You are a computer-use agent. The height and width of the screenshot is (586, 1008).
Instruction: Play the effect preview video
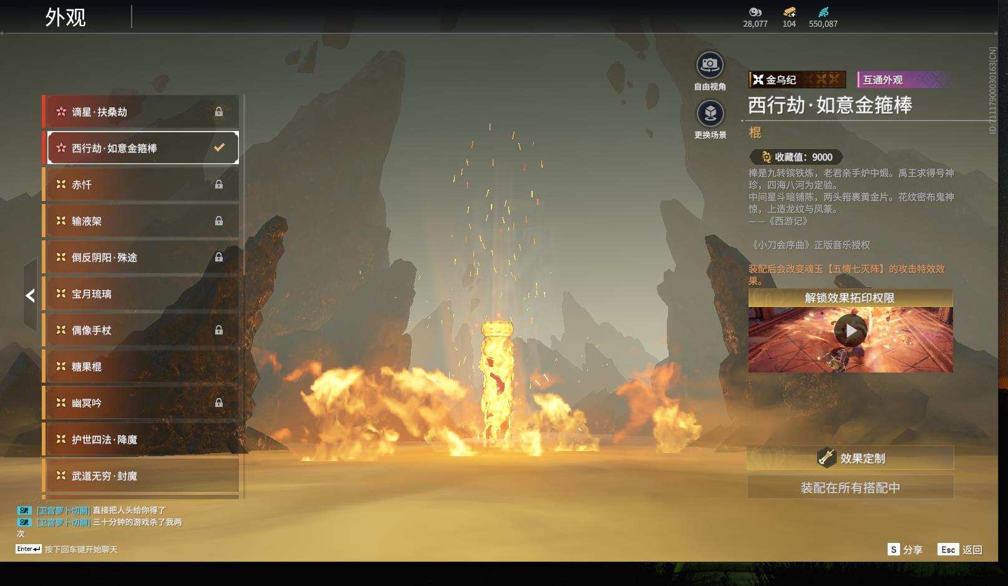[850, 331]
